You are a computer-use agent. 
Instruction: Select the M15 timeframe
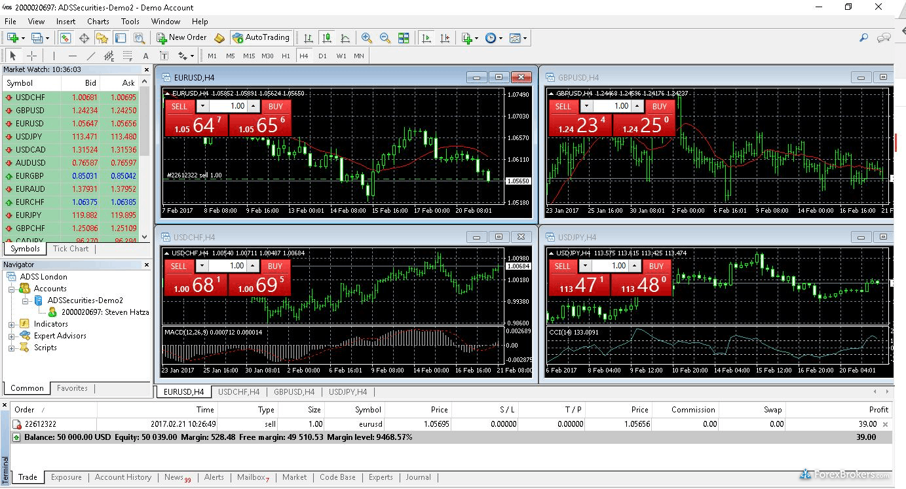click(249, 56)
